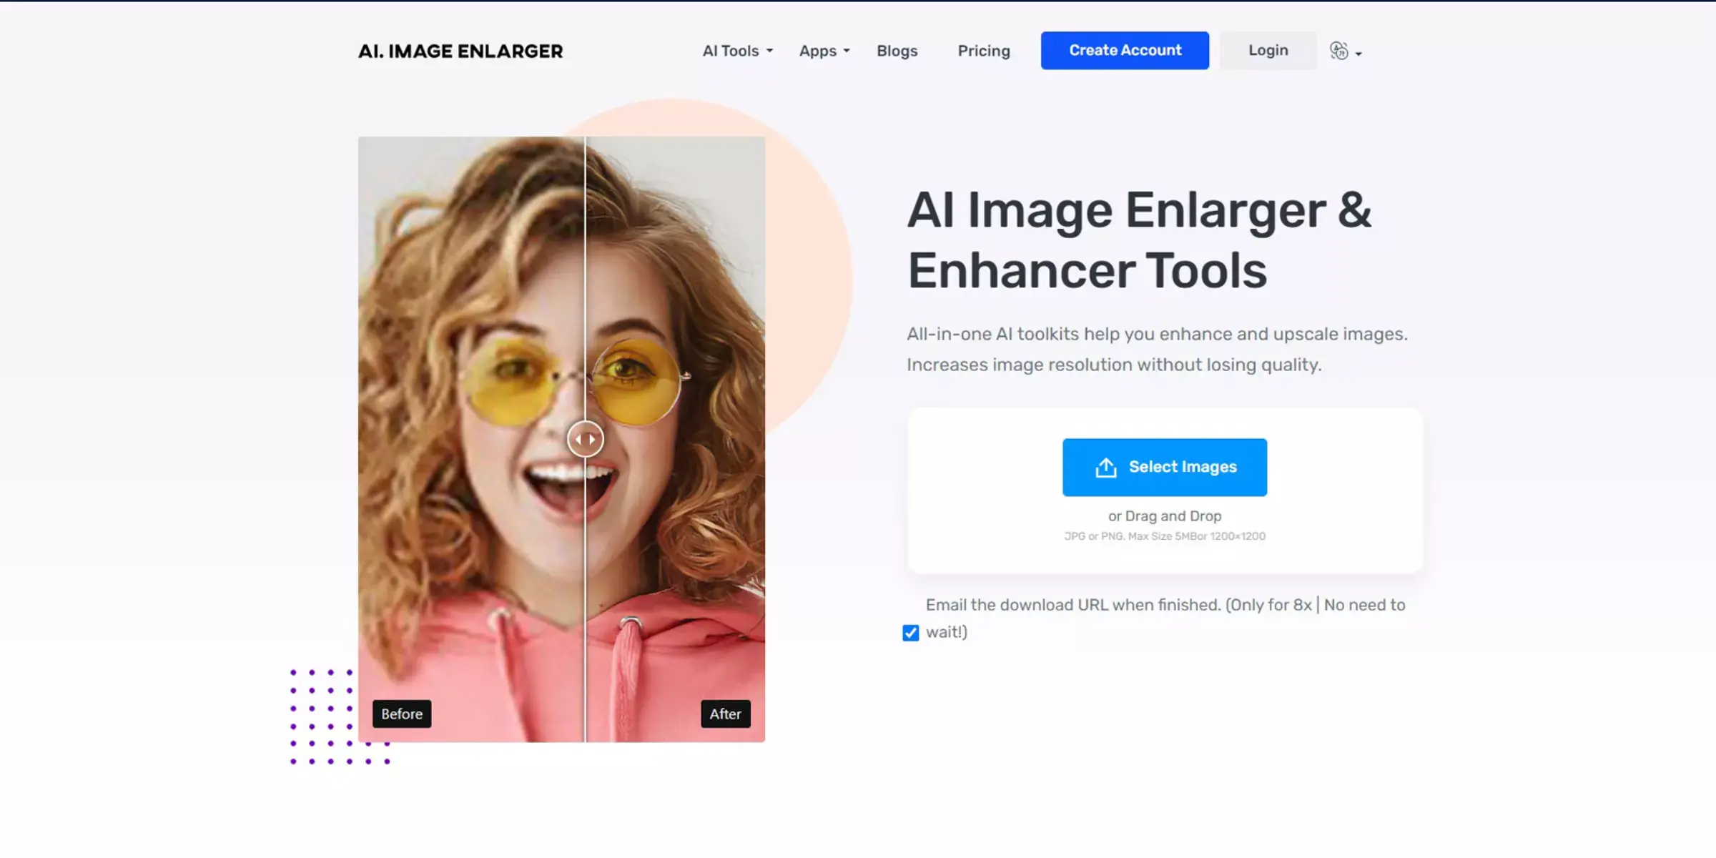Enable email notification for 8x processing

pos(910,633)
